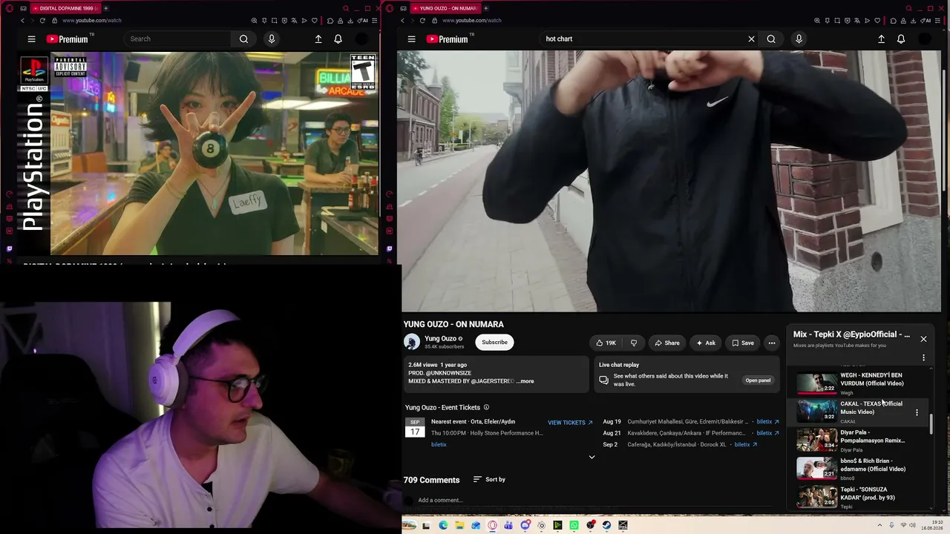This screenshot has width=950, height=534.
Task: Dislike the YUNG OUZO video
Action: (x=633, y=343)
